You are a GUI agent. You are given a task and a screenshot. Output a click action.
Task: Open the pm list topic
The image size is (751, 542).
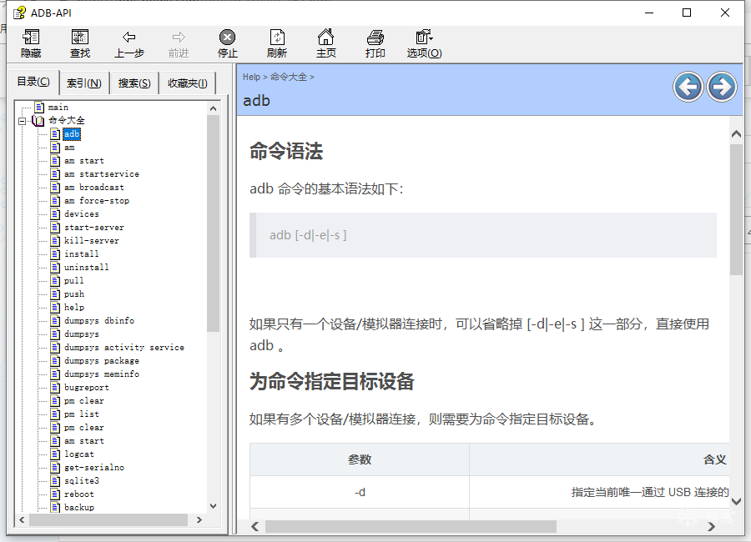82,414
